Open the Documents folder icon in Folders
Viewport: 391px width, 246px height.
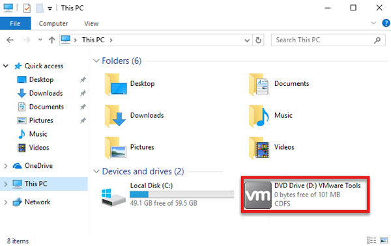(259, 85)
